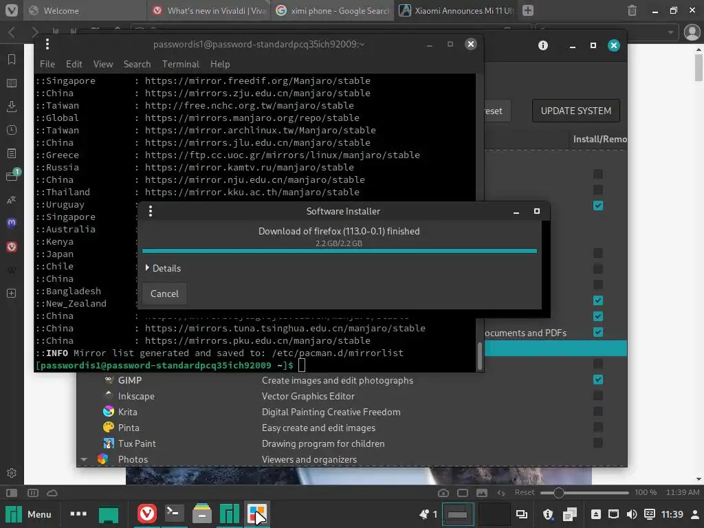Open the File menu in terminal
Screen dimensions: 704x528
click(47, 64)
